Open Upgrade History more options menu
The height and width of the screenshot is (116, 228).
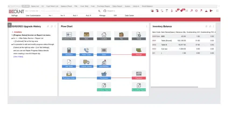pyautogui.click(x=55, y=26)
